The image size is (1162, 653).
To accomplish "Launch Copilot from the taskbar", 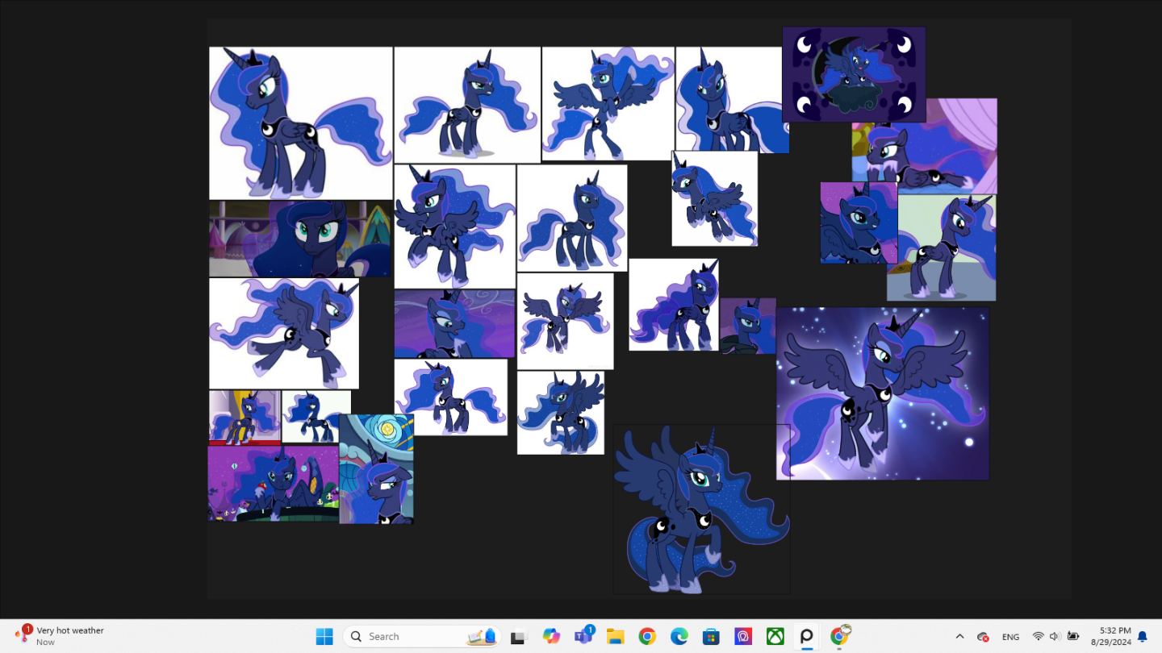I will pyautogui.click(x=551, y=636).
